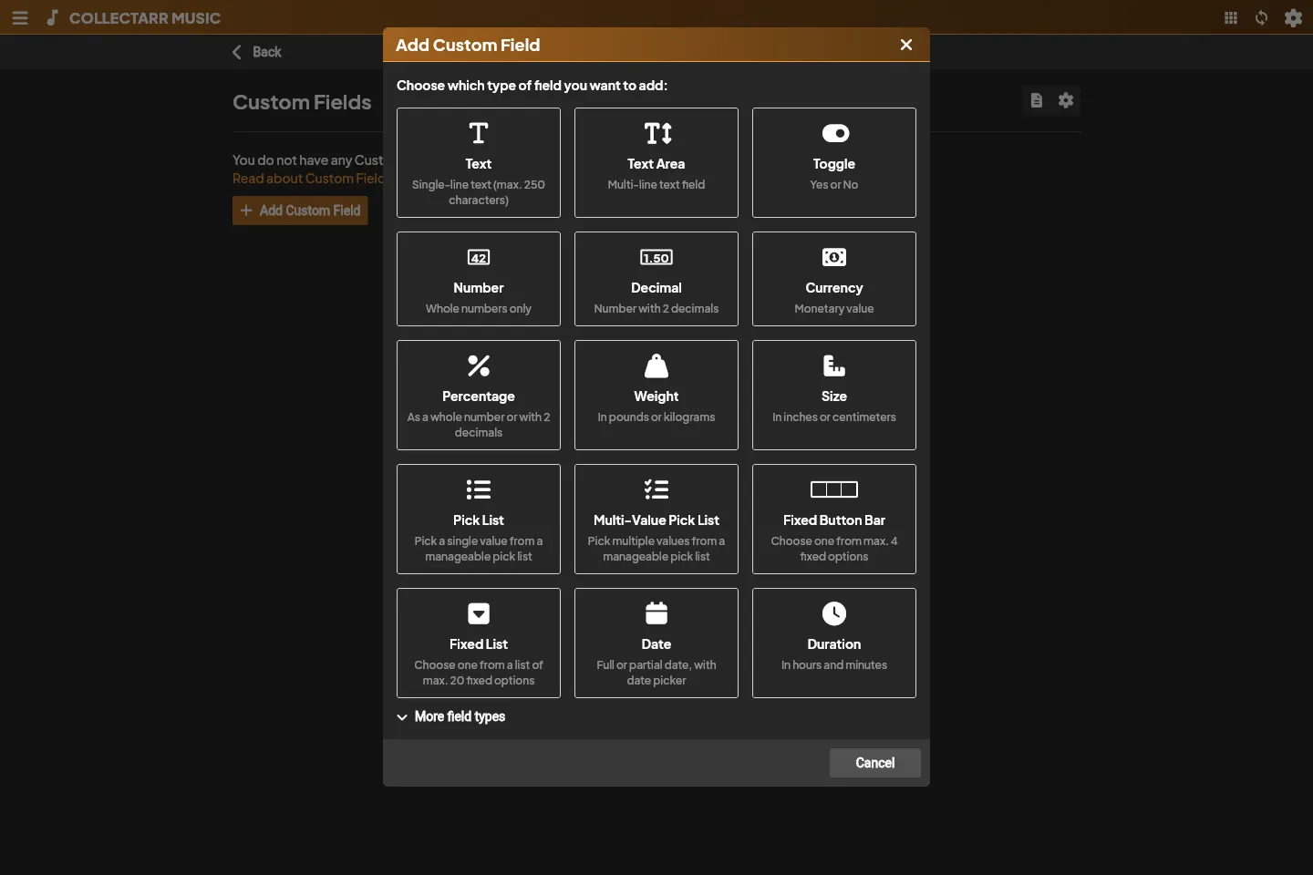Viewport: 1313px width, 875px height.
Task: Expand More field types
Action: pos(451,716)
